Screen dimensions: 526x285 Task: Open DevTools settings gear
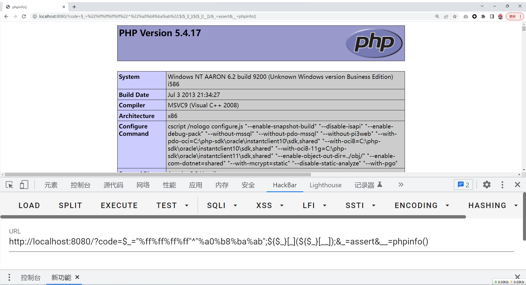pos(487,185)
